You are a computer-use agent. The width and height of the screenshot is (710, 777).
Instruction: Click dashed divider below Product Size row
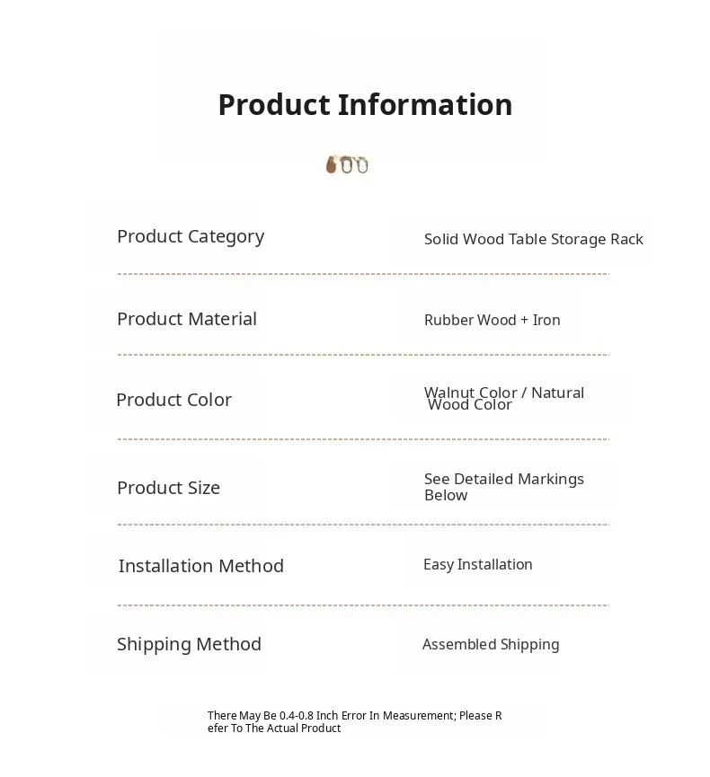tap(363, 525)
